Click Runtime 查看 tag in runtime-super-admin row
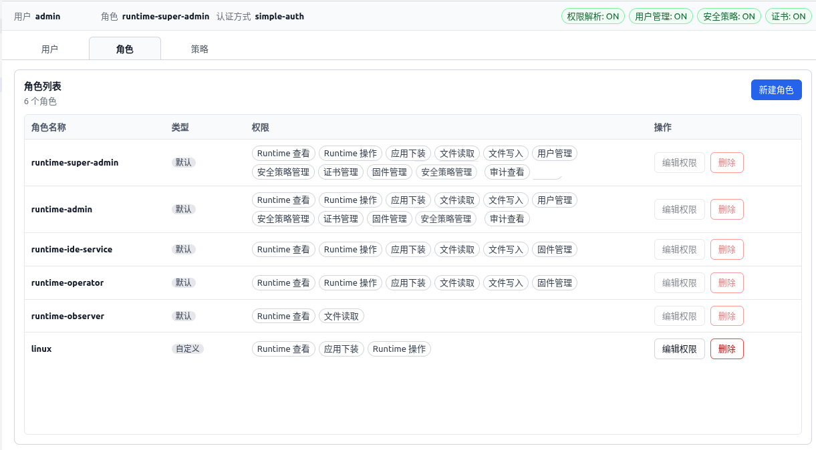This screenshot has width=816, height=450. pyautogui.click(x=283, y=154)
